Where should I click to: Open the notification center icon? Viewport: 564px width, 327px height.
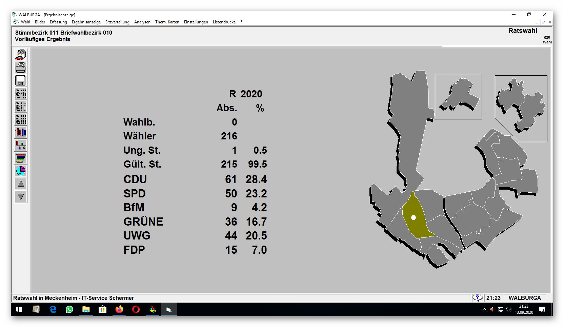pos(542,309)
